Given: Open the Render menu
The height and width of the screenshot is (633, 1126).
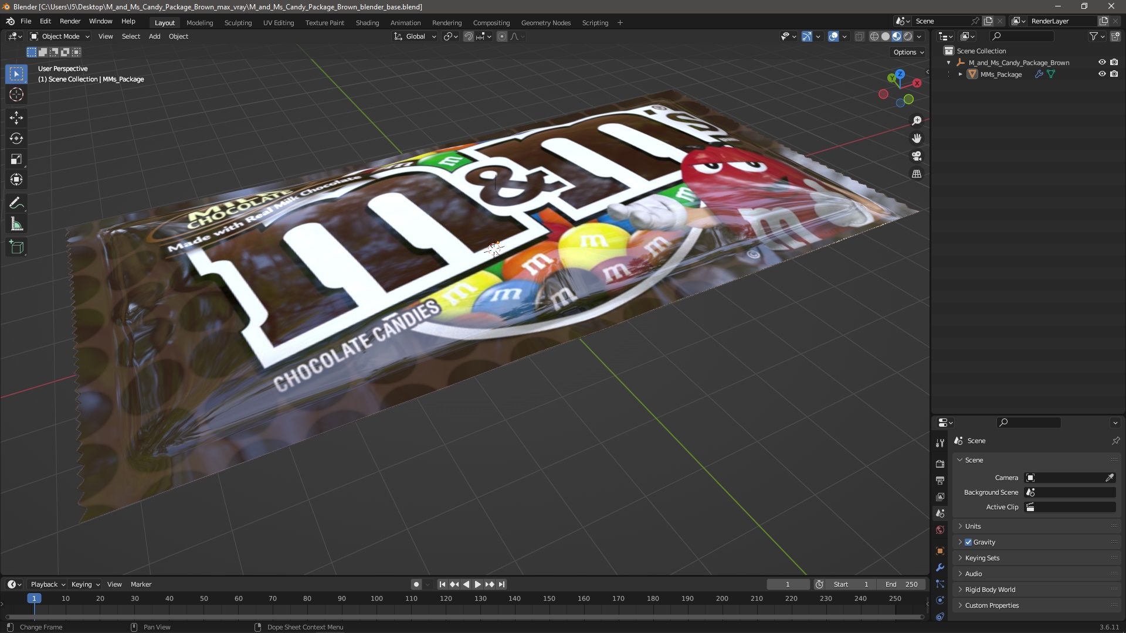Looking at the screenshot, I should pyautogui.click(x=70, y=21).
